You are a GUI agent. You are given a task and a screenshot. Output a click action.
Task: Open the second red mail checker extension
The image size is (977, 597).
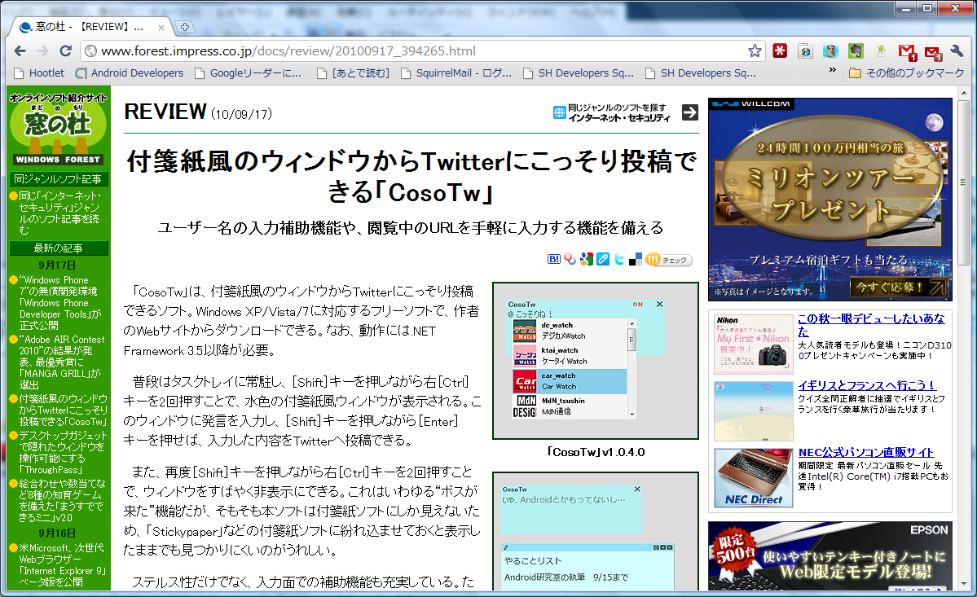click(x=933, y=52)
